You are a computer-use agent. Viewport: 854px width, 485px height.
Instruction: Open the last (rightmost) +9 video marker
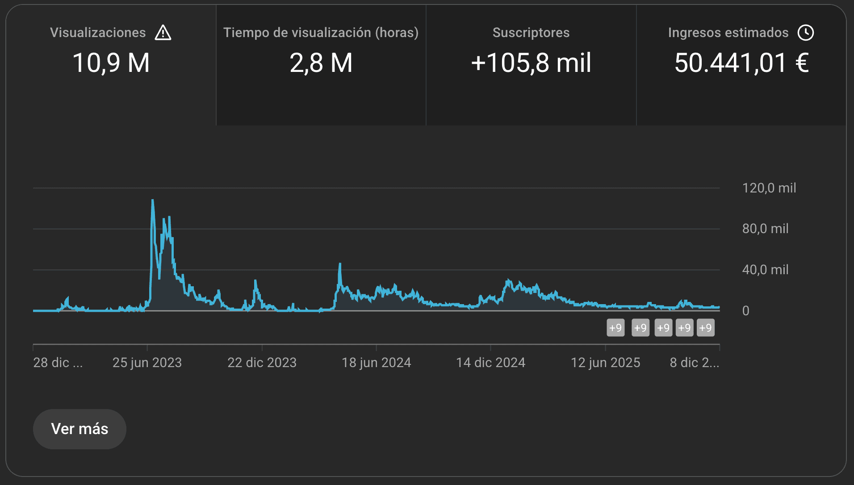tap(705, 328)
